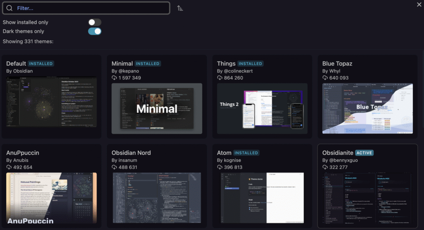Image resolution: width=424 pixels, height=230 pixels.
Task: Click ACTIVE badge on Obsidianite theme
Action: (364, 153)
